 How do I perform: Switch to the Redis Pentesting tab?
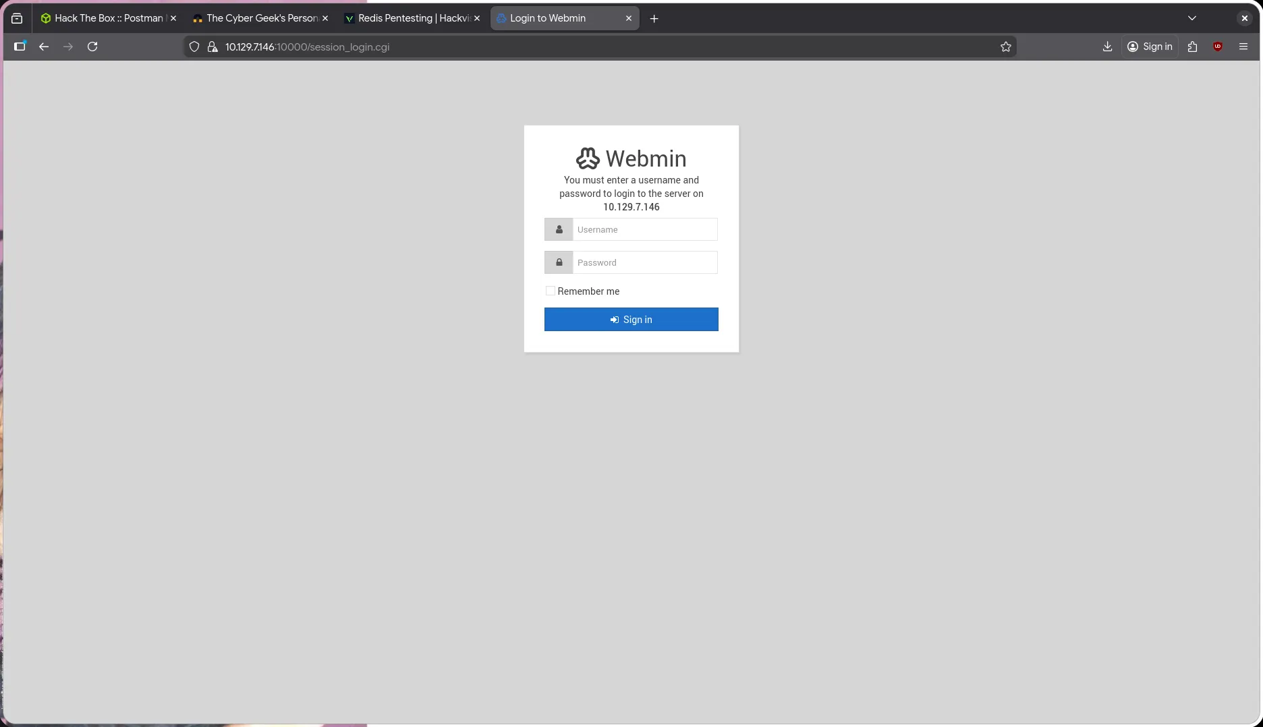[408, 18]
